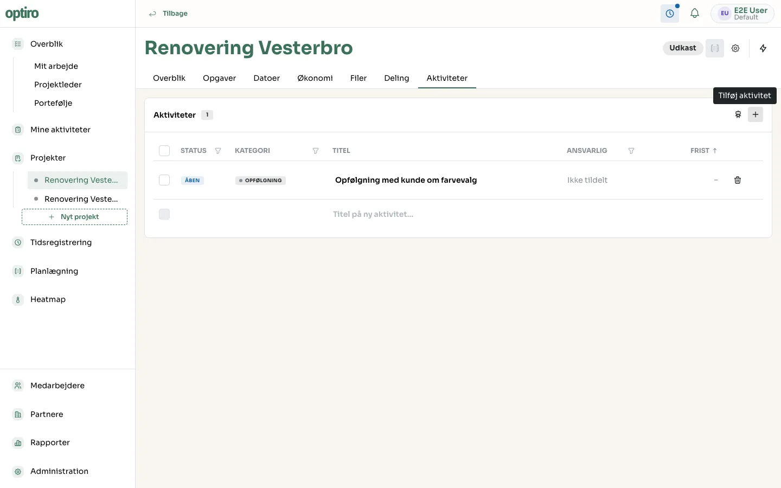The height and width of the screenshot is (488, 781).
Task: Open the Kategori column filter
Action: coord(316,151)
